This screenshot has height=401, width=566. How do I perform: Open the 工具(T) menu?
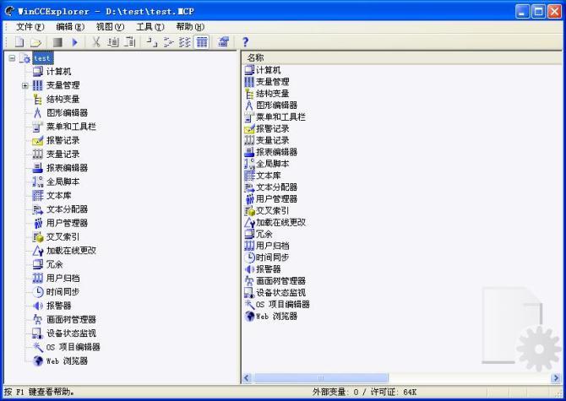click(150, 27)
